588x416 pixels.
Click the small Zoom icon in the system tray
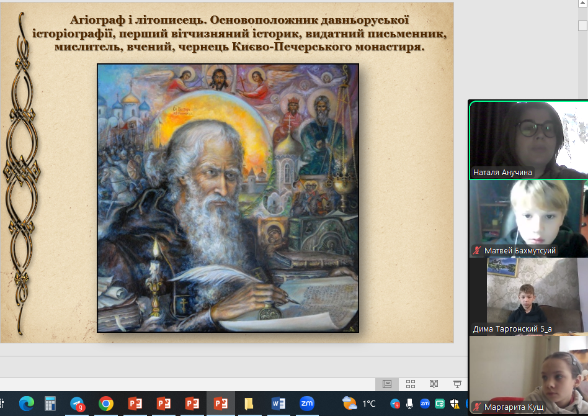424,404
